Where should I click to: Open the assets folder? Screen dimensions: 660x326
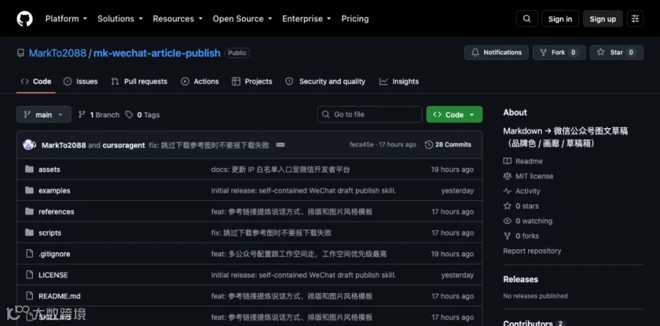[x=49, y=169]
